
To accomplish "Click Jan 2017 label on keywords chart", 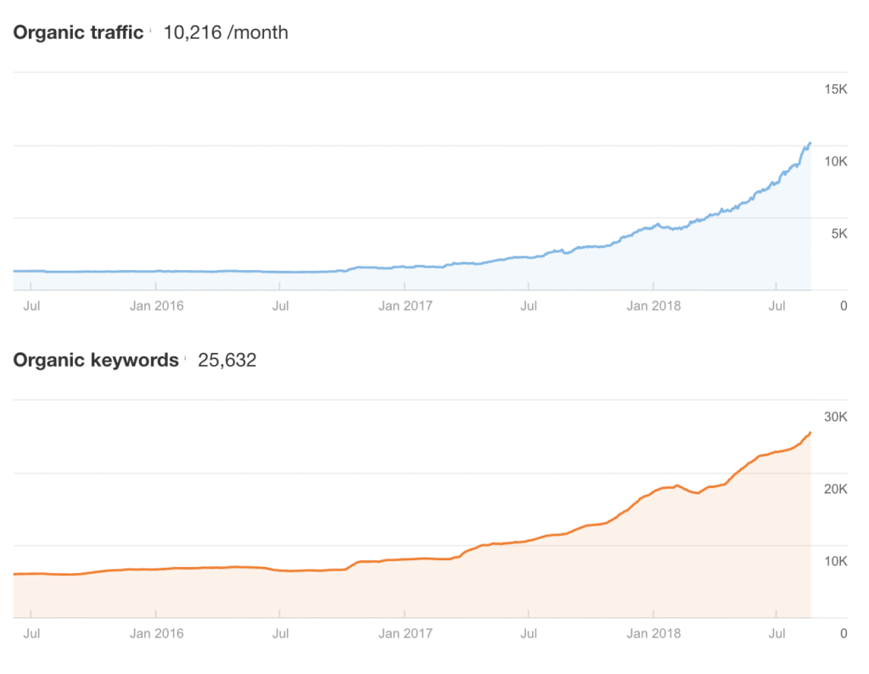I will click(406, 633).
